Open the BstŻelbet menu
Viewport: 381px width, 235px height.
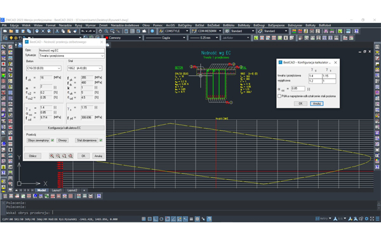pyautogui.click(x=213, y=25)
